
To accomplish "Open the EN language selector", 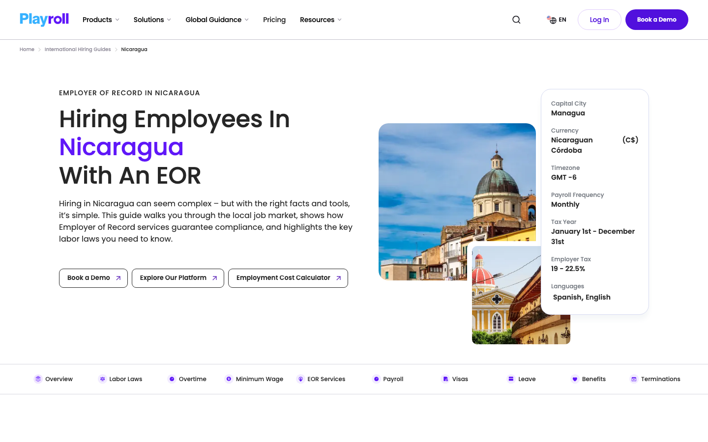I will [x=557, y=20].
